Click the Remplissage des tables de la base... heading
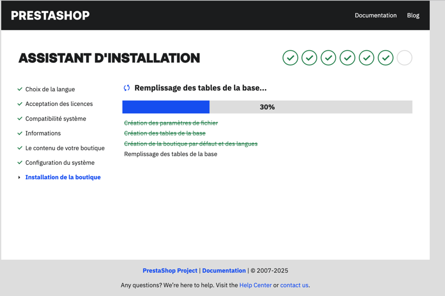The height and width of the screenshot is (296, 445). pyautogui.click(x=200, y=88)
